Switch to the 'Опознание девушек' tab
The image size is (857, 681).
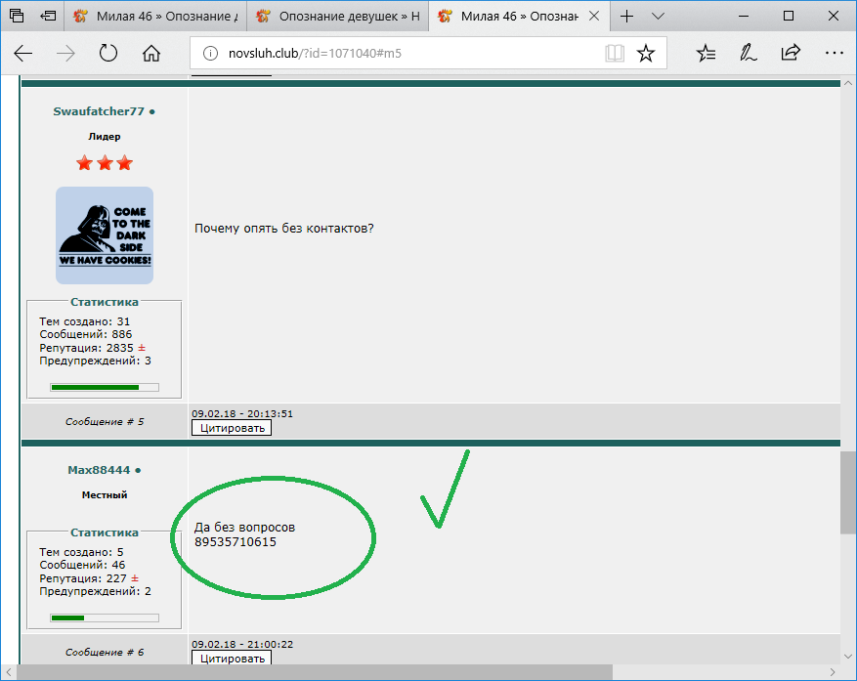click(x=337, y=16)
